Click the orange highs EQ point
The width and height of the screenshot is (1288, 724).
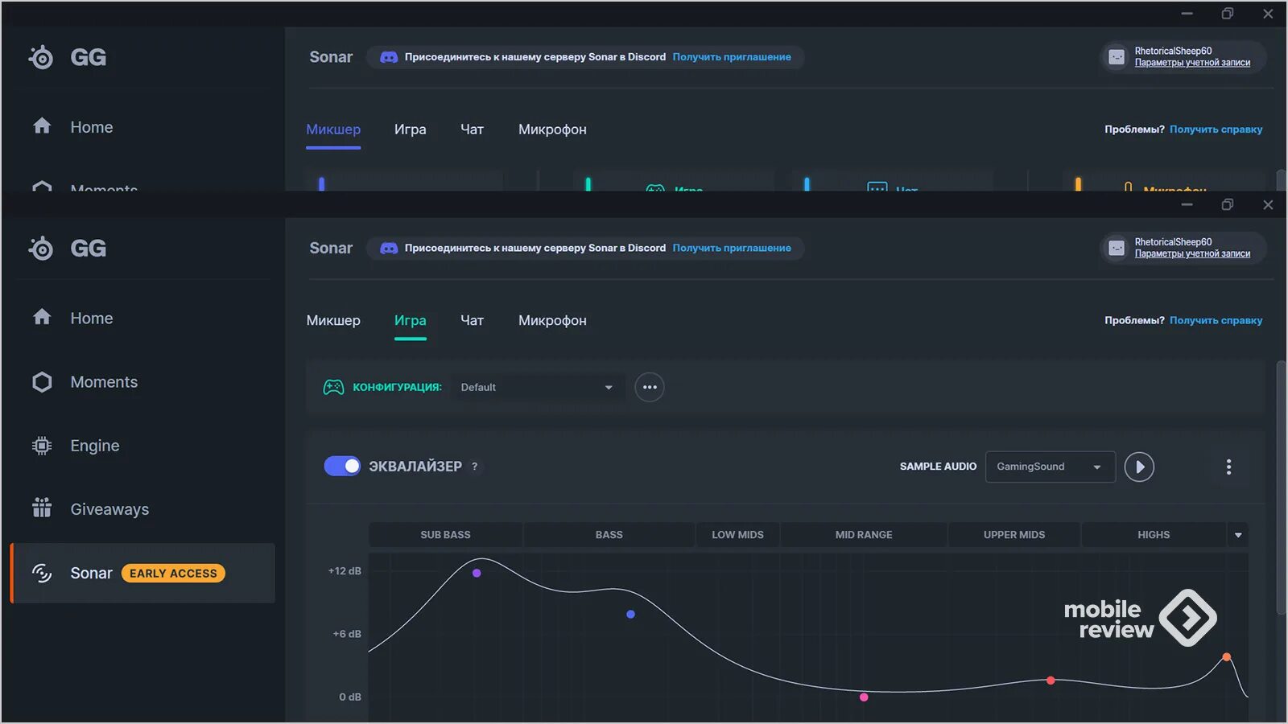click(1227, 657)
